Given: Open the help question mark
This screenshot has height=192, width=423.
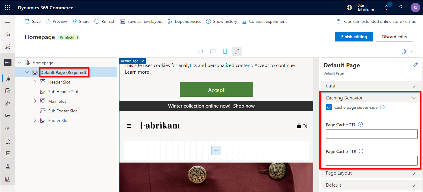Looking at the screenshot, I should coord(401,8).
